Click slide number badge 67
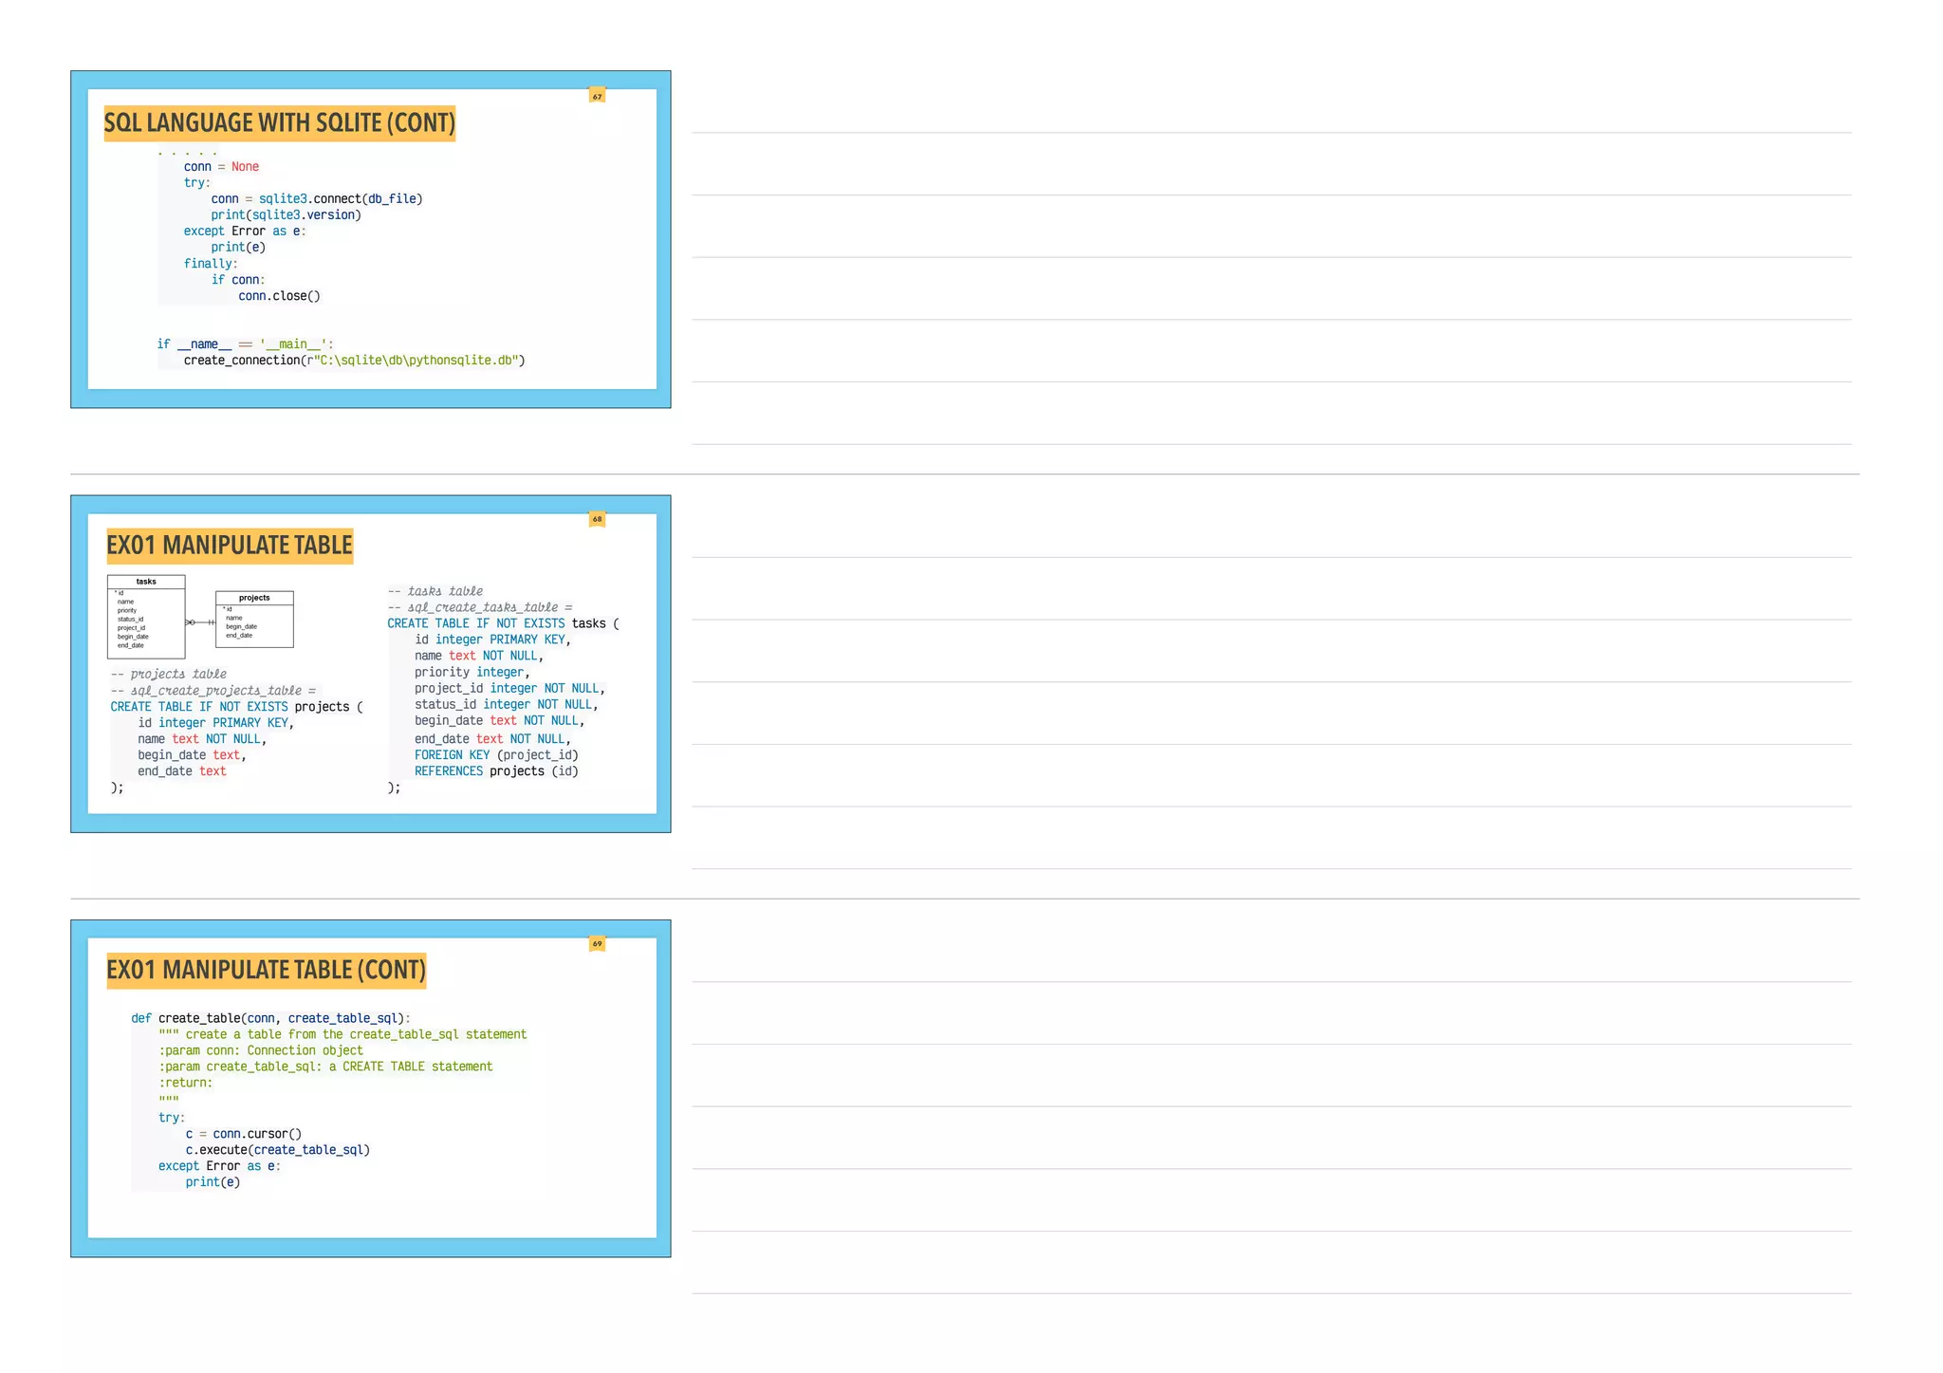The width and height of the screenshot is (1943, 1373). 597,96
